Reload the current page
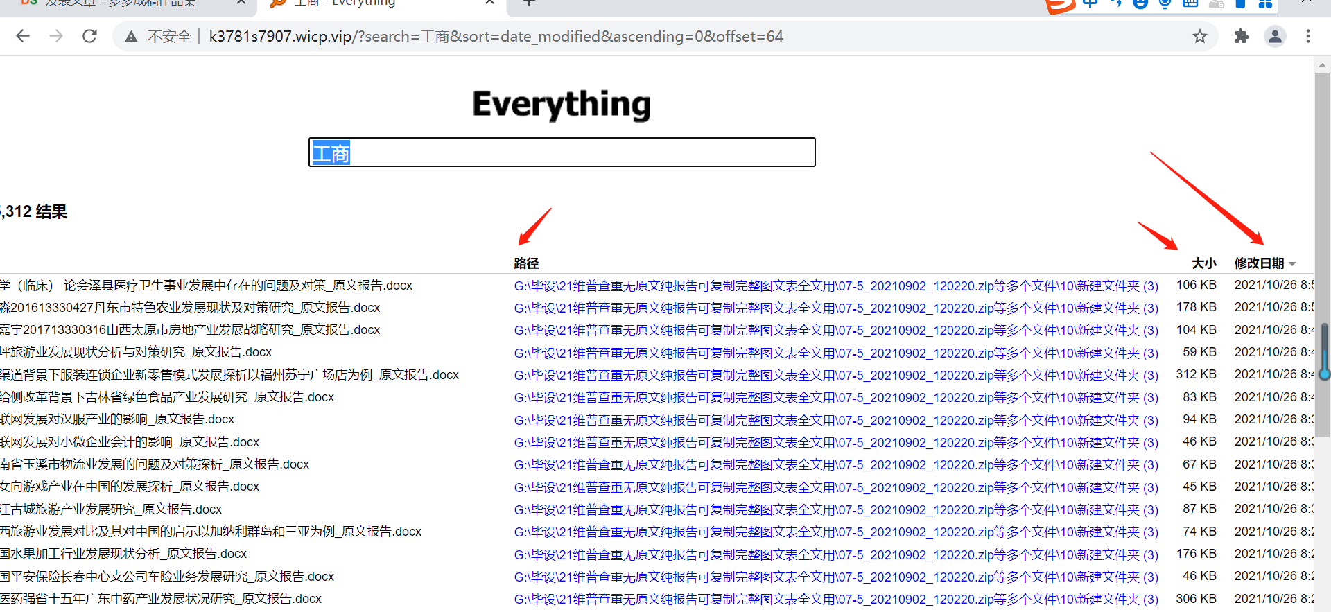 coord(89,36)
